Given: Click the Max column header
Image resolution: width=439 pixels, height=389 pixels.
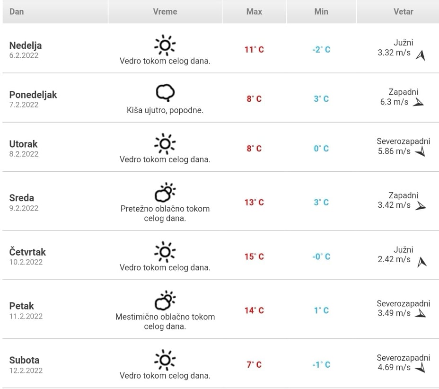Looking at the screenshot, I should coord(254,11).
